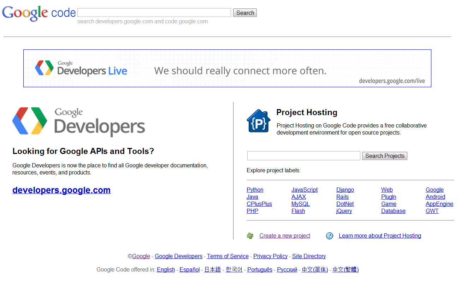
Task: Switch language to 한국어
Action: (x=234, y=270)
